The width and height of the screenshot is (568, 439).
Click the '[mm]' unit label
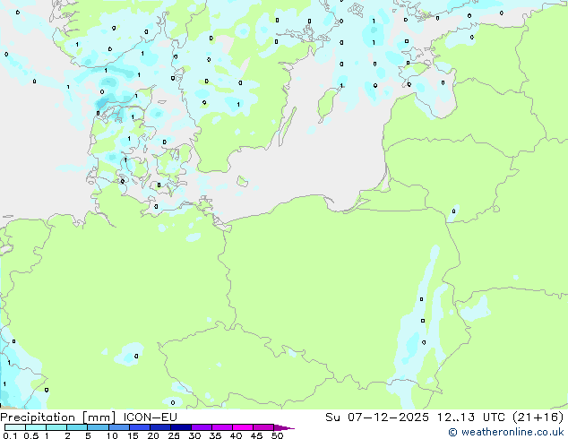pos(99,417)
